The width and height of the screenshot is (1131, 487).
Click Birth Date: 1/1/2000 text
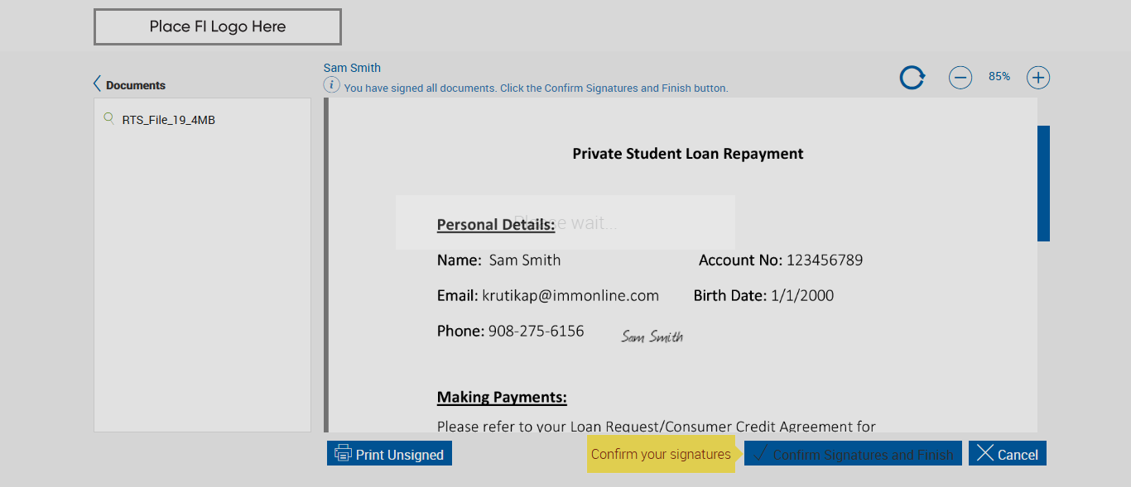tap(763, 295)
